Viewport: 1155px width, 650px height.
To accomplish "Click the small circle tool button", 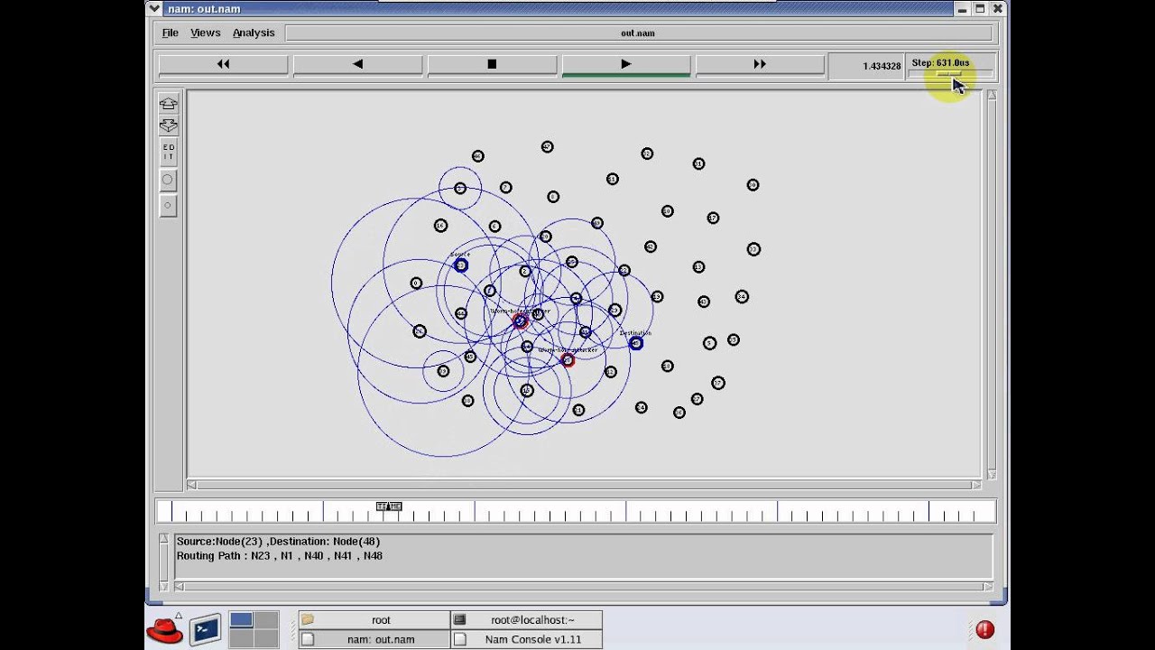I will pyautogui.click(x=168, y=205).
